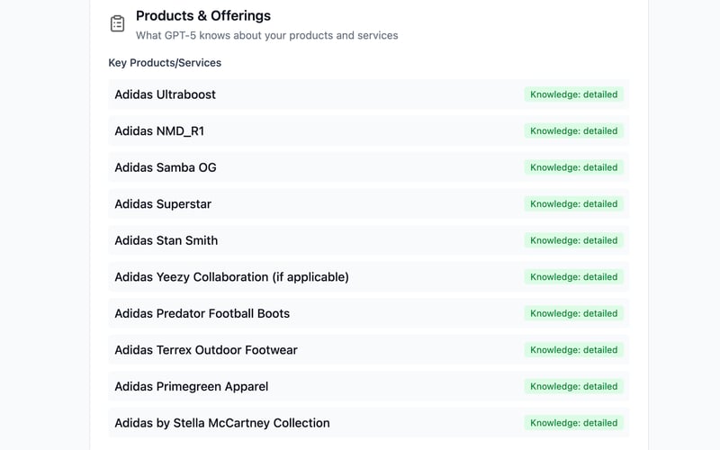Image resolution: width=720 pixels, height=450 pixels.
Task: Click the clipboard icon beside Products & Offerings
Action: pos(117,24)
